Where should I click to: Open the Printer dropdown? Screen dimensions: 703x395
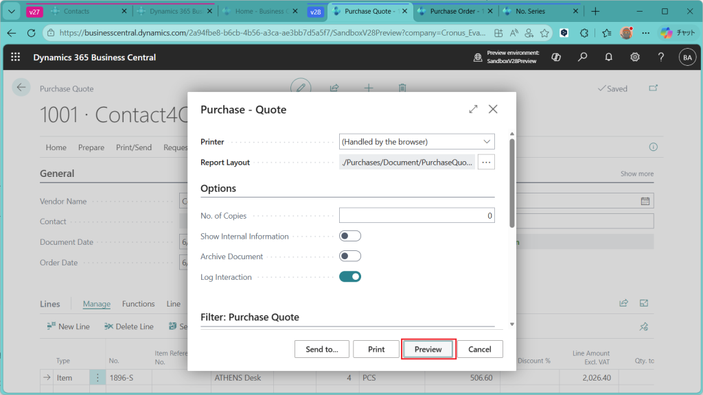pyautogui.click(x=417, y=142)
